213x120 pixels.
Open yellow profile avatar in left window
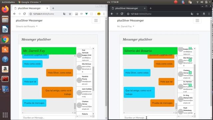pyautogui.click(x=99, y=14)
